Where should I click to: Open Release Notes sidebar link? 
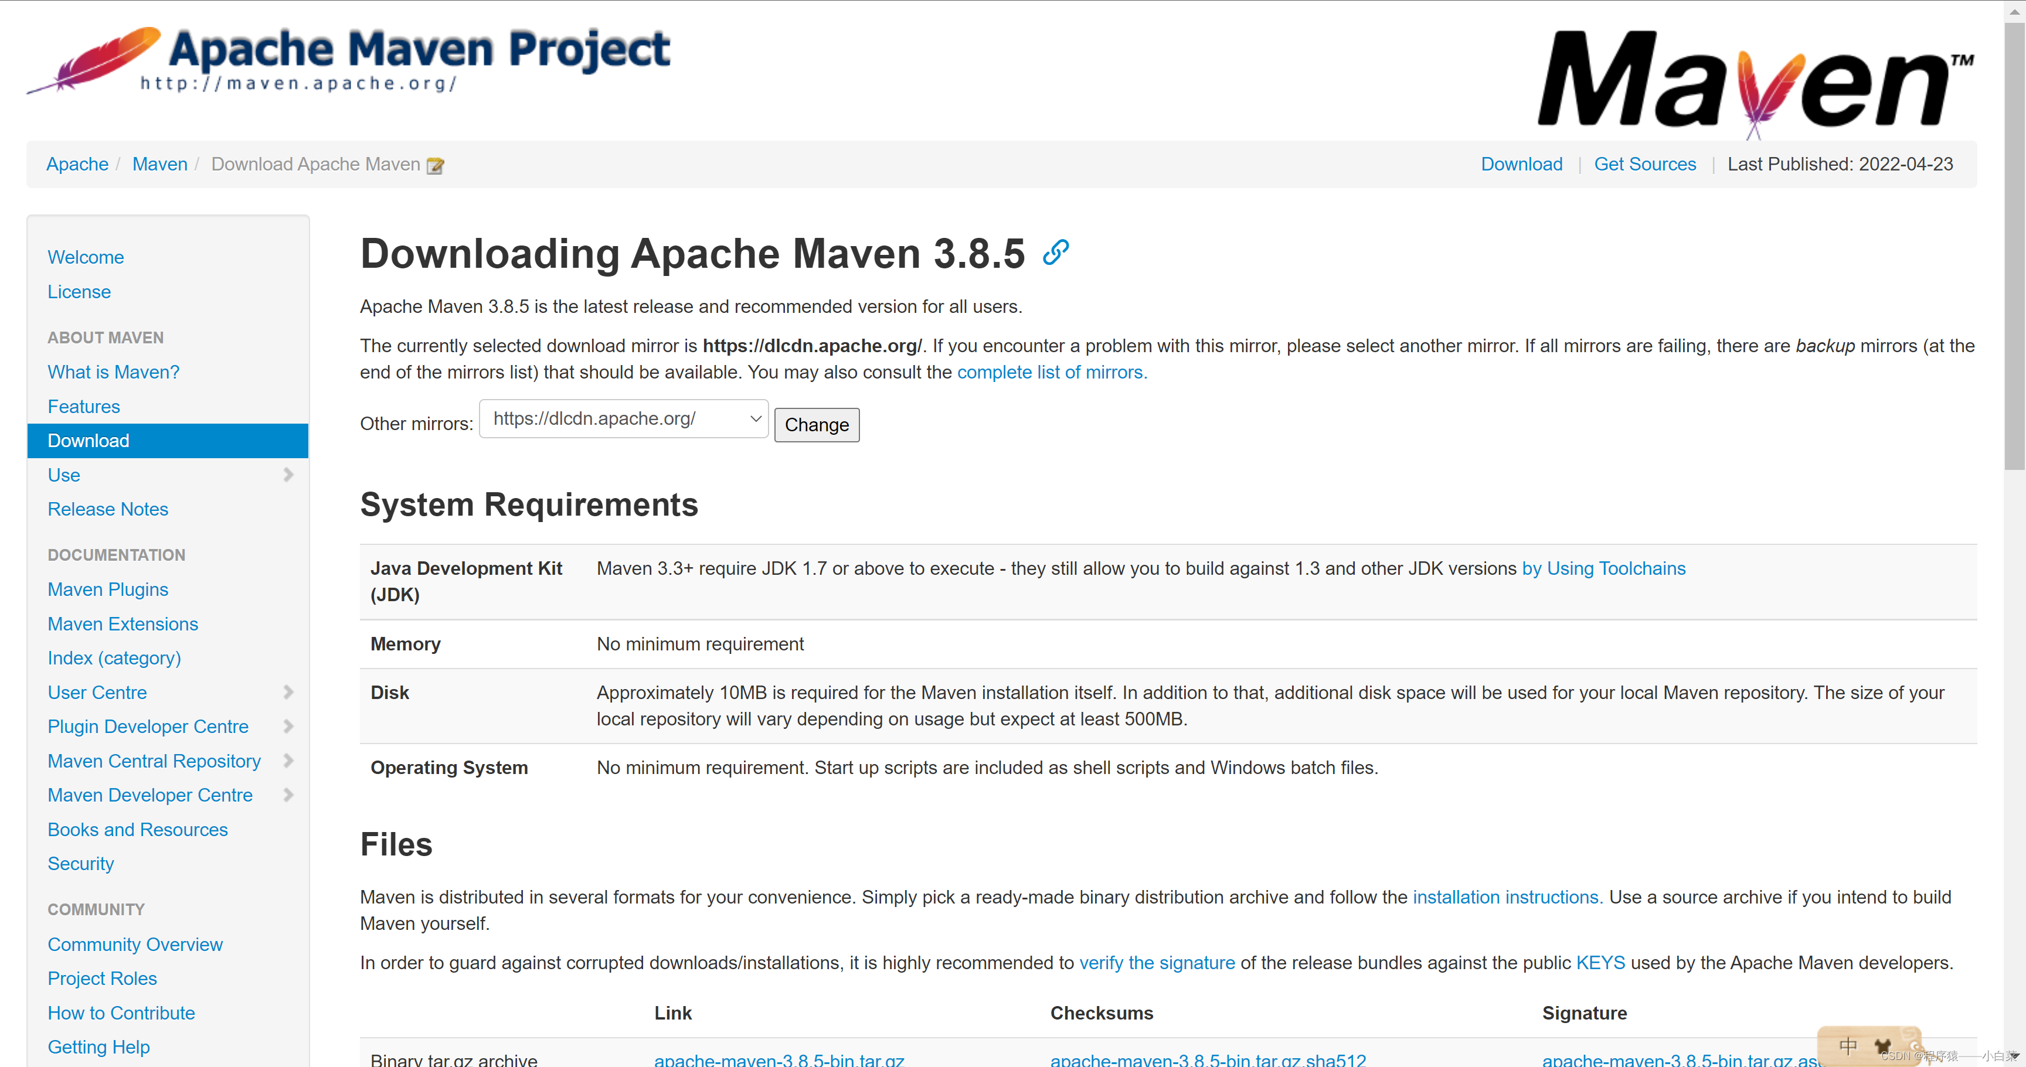pyautogui.click(x=108, y=510)
